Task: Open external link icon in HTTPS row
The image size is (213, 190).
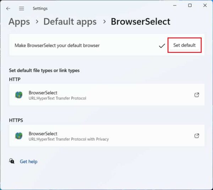Action: pyautogui.click(x=197, y=136)
